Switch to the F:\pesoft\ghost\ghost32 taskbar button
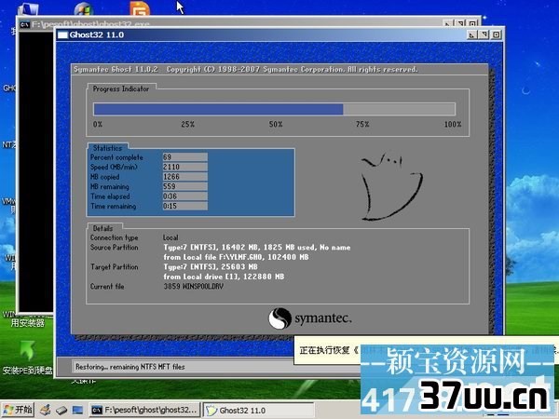Screen dimensions: 559x419 144,410
